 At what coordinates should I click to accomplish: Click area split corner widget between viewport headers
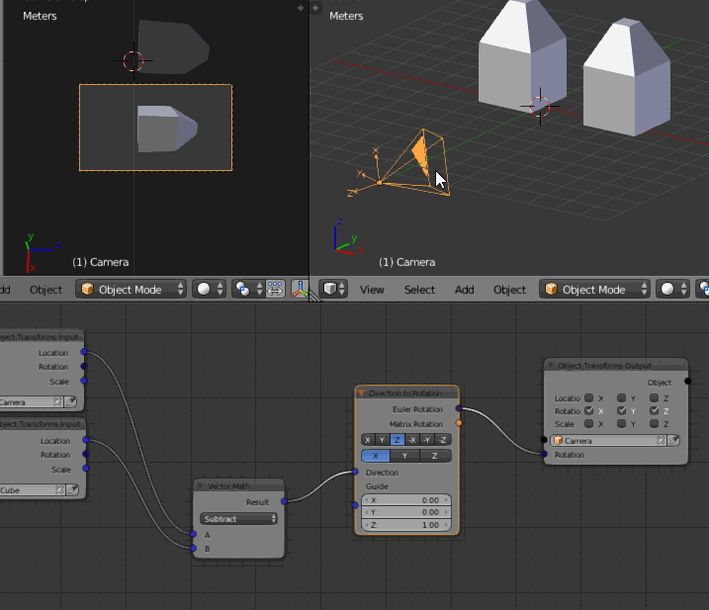tap(314, 297)
